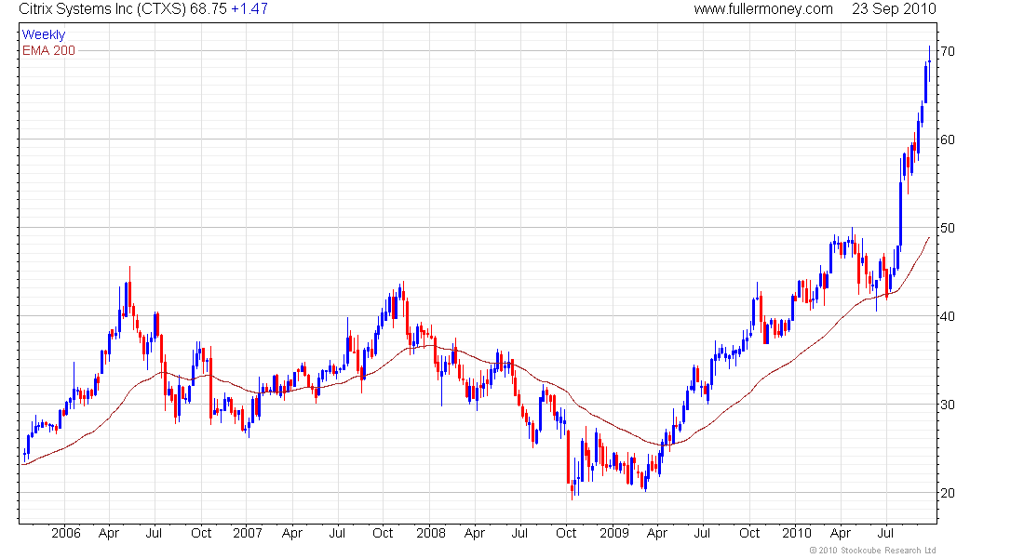Click the 'Jul' label following 2010
Viewport: 1024px width, 558px height.
[x=886, y=533]
